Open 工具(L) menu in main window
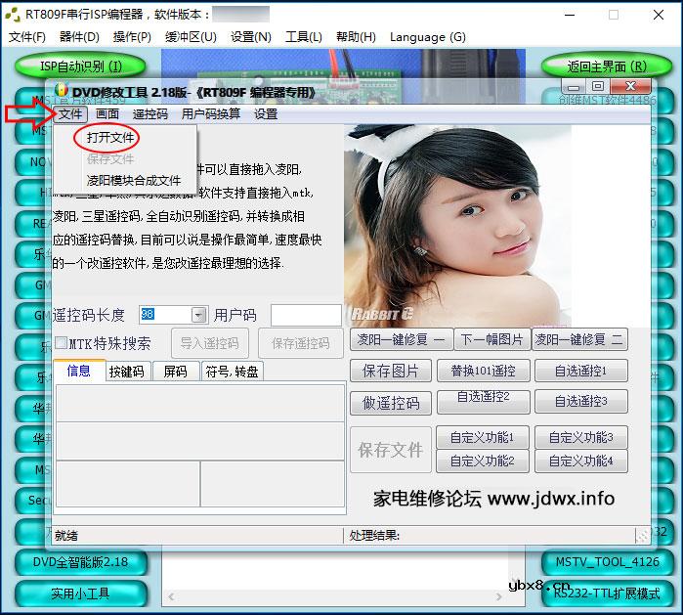The image size is (683, 615). 304,37
